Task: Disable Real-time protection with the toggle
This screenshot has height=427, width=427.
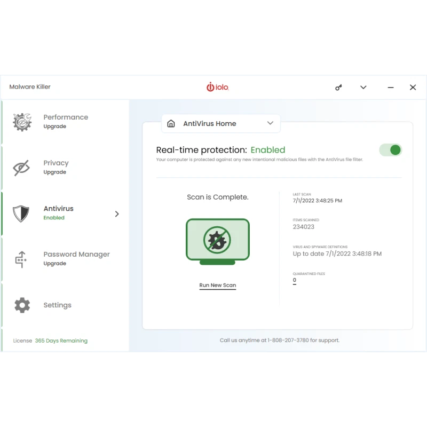Action: click(x=390, y=150)
